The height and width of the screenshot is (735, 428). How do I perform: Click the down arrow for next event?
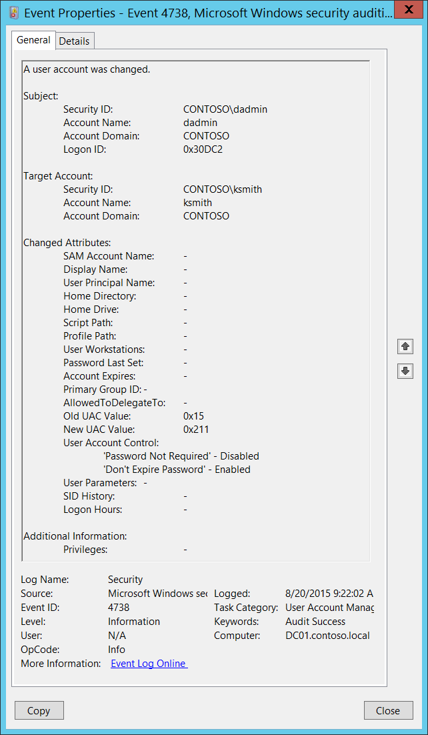pos(405,371)
